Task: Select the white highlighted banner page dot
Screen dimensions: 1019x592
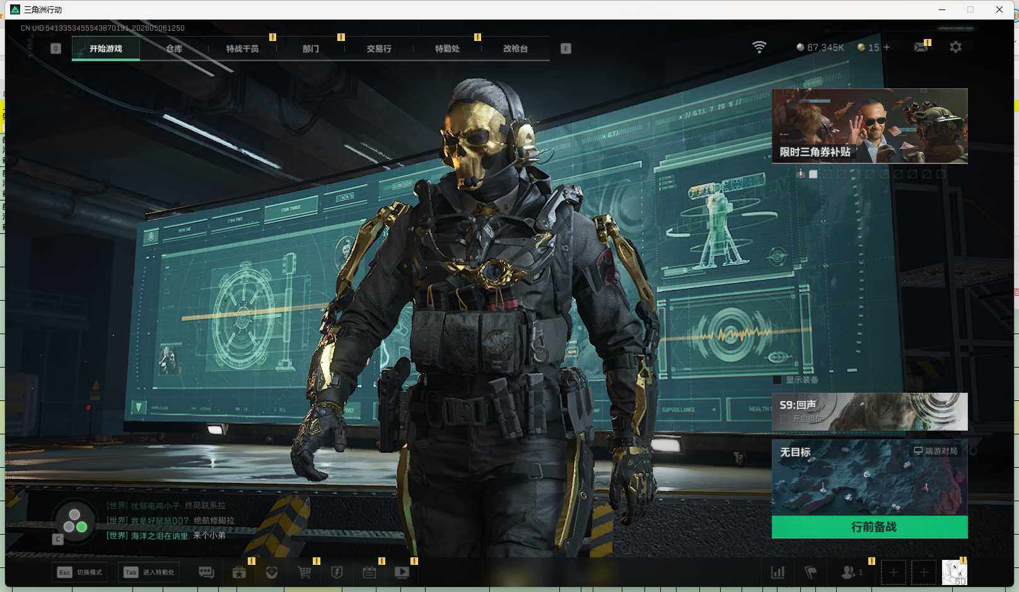Action: click(x=813, y=174)
